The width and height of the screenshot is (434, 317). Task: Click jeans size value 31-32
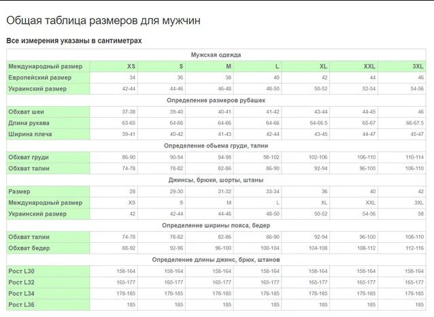click(224, 192)
